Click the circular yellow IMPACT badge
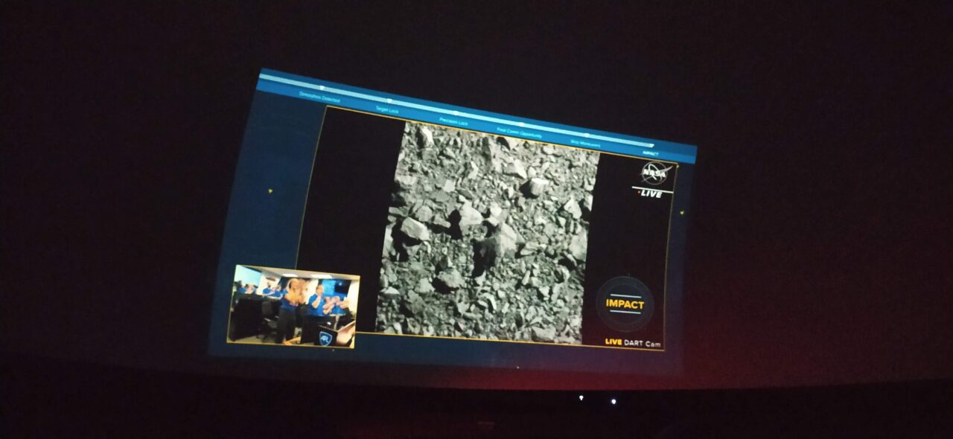This screenshot has width=953, height=439. click(x=625, y=304)
